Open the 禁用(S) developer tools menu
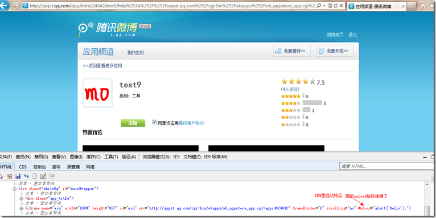 41,157
